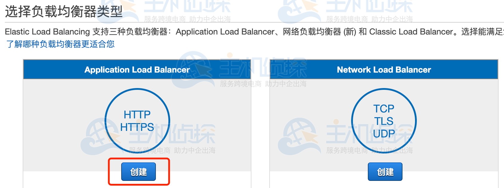
Task: Open the 了解哪种负载均衡器更适合您 link
Action: [x=60, y=44]
